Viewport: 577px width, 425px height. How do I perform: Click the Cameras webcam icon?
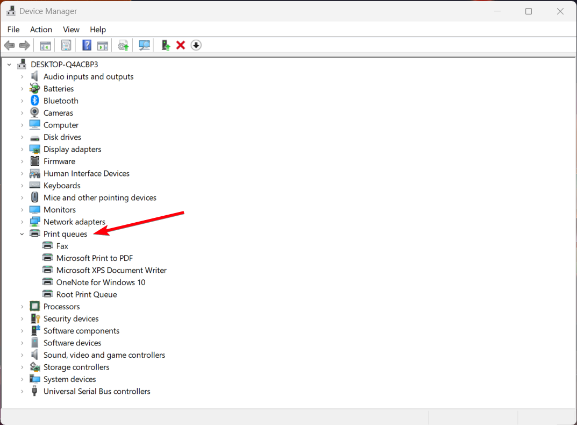[x=34, y=112]
